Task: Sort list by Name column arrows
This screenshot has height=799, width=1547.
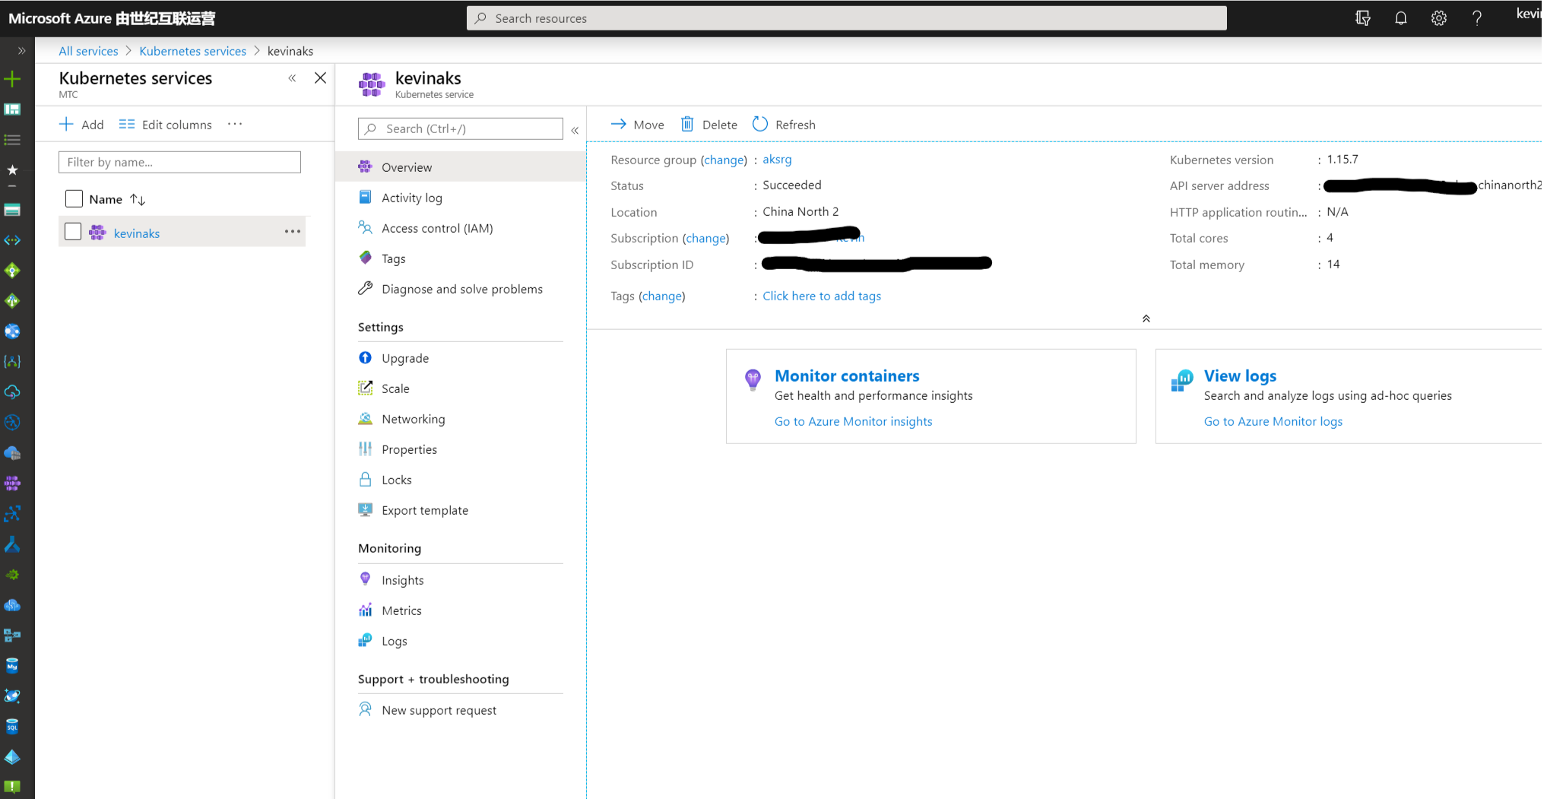Action: (x=138, y=199)
